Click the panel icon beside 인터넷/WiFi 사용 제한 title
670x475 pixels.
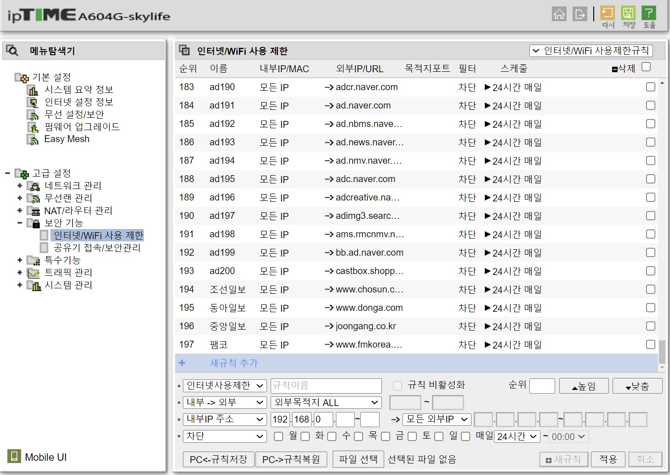click(x=184, y=50)
